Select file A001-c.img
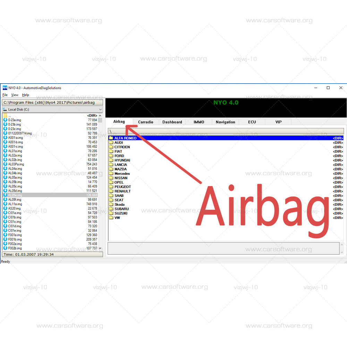 pyautogui.click(x=50, y=146)
